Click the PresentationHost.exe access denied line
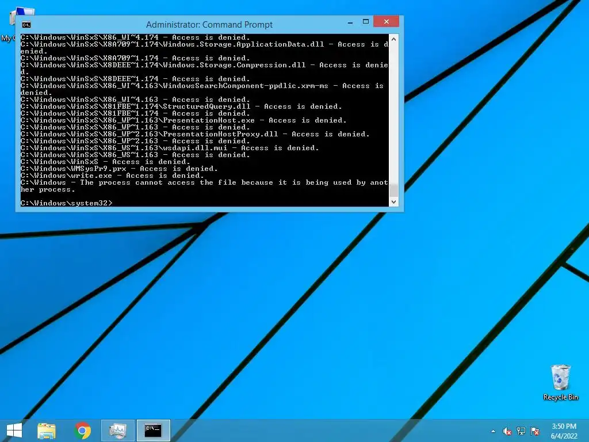Viewport: 589px width, 442px height. click(183, 120)
